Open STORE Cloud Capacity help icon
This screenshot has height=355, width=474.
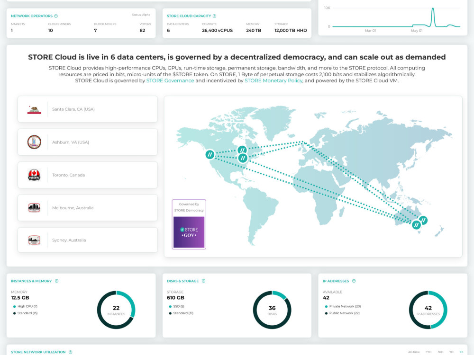[214, 16]
